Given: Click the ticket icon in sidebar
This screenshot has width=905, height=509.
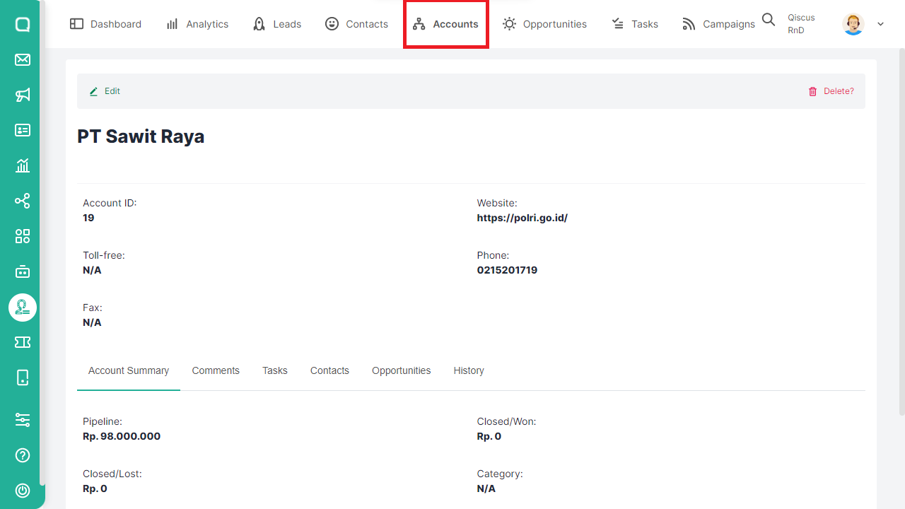Looking at the screenshot, I should click(x=23, y=342).
